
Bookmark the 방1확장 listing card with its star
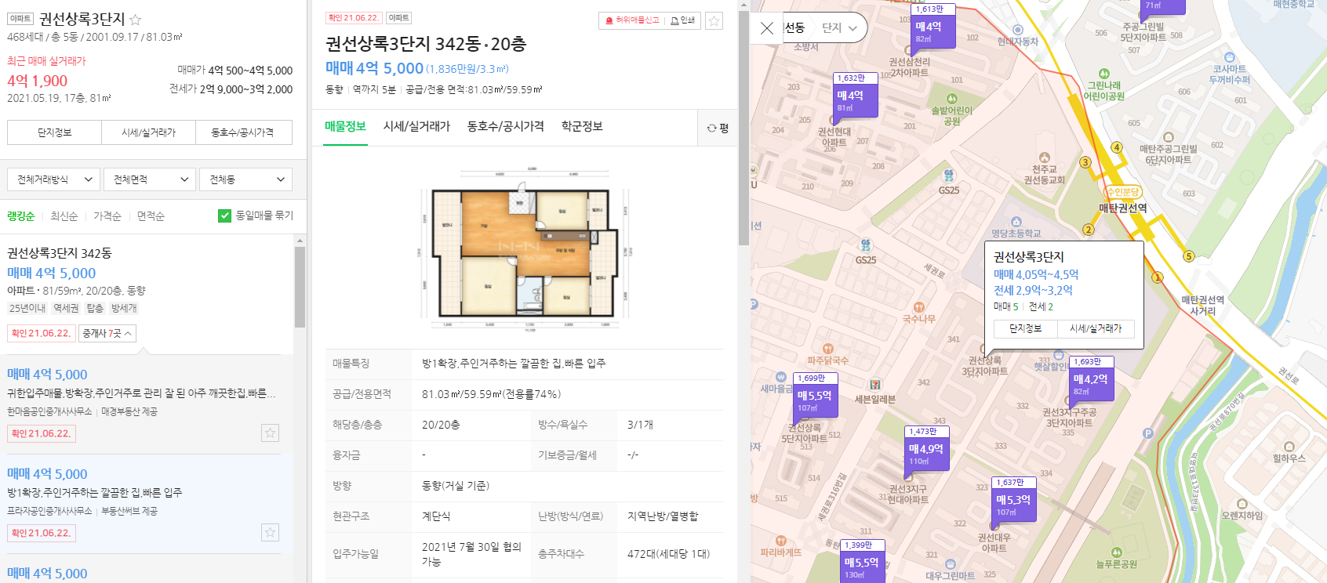[270, 532]
